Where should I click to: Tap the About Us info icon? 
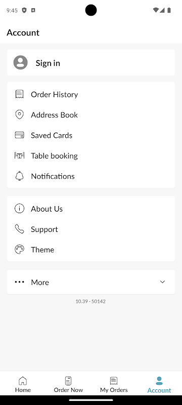[19, 209]
